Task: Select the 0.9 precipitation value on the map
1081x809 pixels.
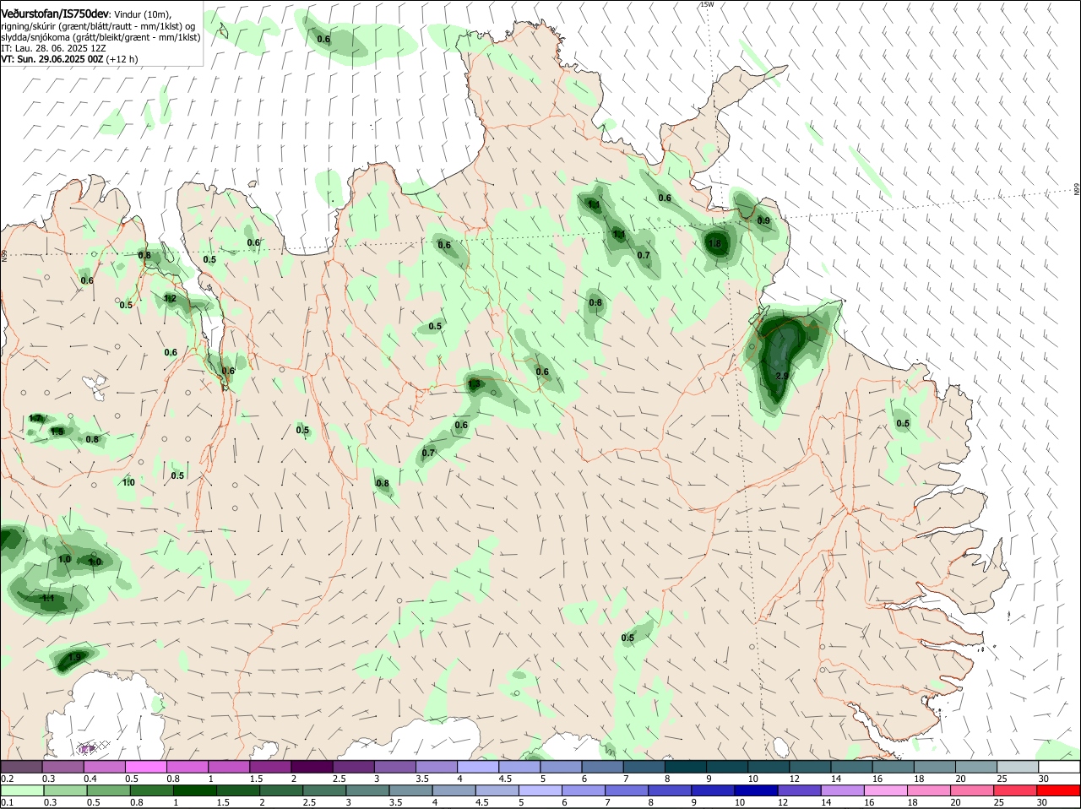Action: (x=763, y=220)
